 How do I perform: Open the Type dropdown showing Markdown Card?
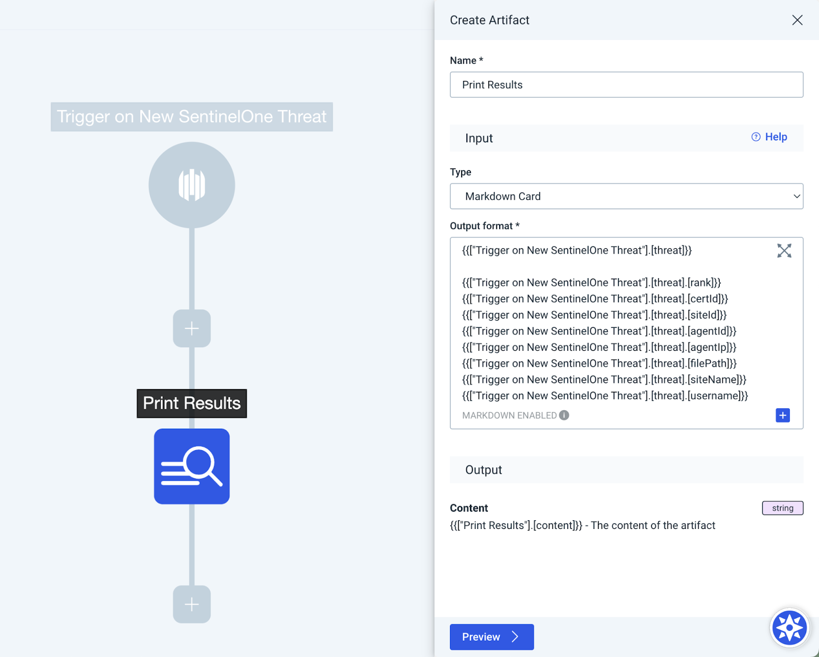pyautogui.click(x=627, y=196)
